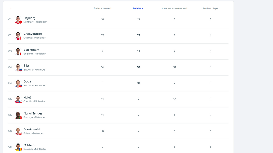Screen dimensions: 273x153
Task: Open Bellingham's player profile link
Action: point(31,50)
